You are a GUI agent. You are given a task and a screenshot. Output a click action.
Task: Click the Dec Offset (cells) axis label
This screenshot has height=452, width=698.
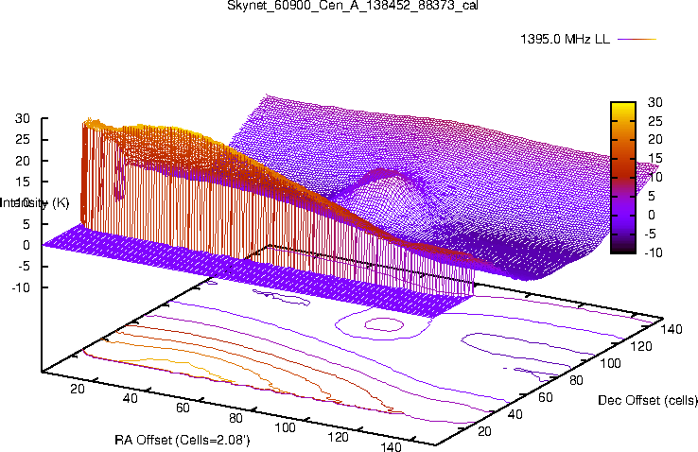[648, 400]
